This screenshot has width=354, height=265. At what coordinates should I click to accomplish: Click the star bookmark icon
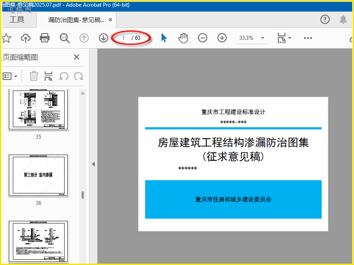(x=7, y=38)
